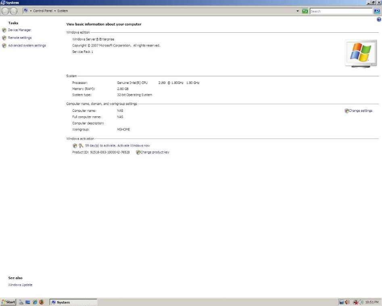
Task: Expand the arrow before System breadcrumb
Action: pos(55,11)
